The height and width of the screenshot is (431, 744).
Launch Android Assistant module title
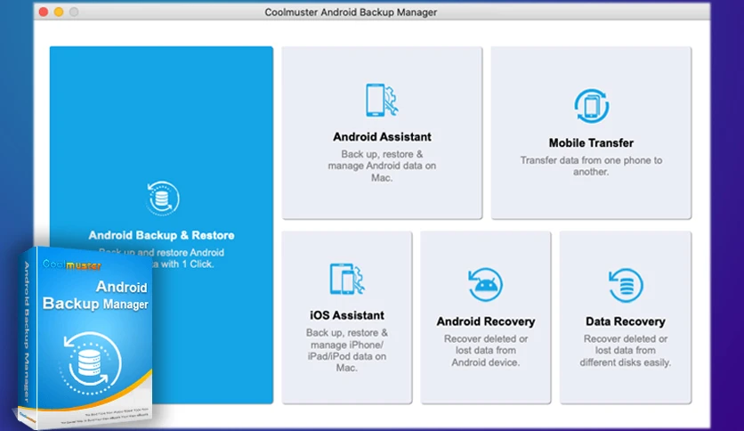point(382,137)
